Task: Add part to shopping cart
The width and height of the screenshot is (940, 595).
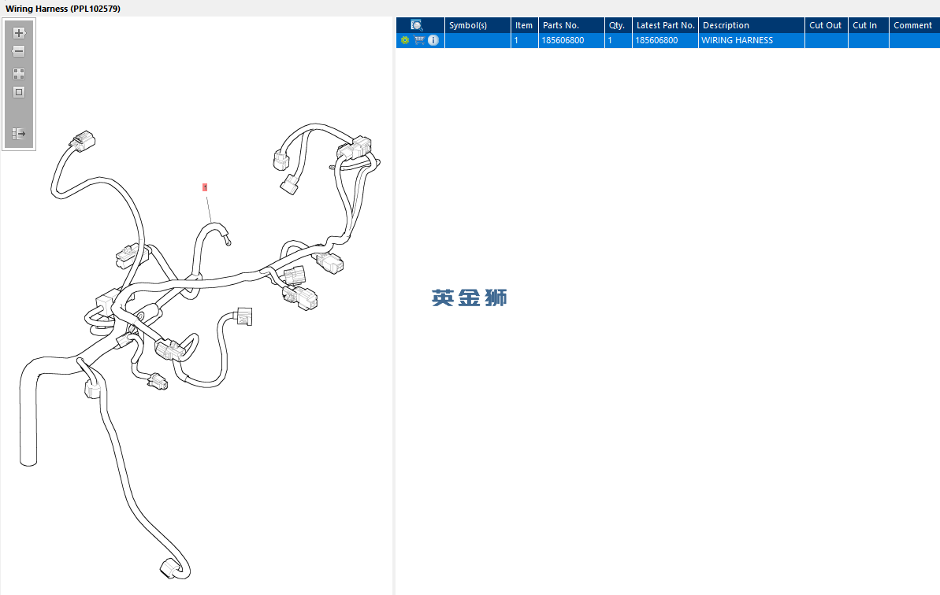Action: pyautogui.click(x=420, y=40)
